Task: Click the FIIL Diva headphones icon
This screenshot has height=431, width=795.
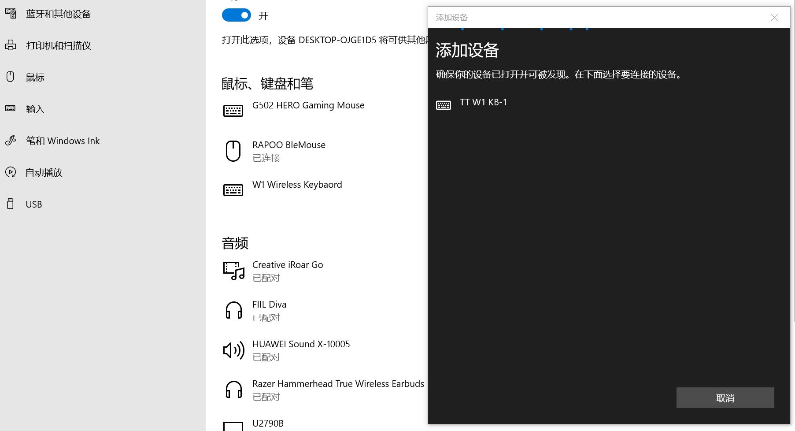Action: tap(233, 310)
